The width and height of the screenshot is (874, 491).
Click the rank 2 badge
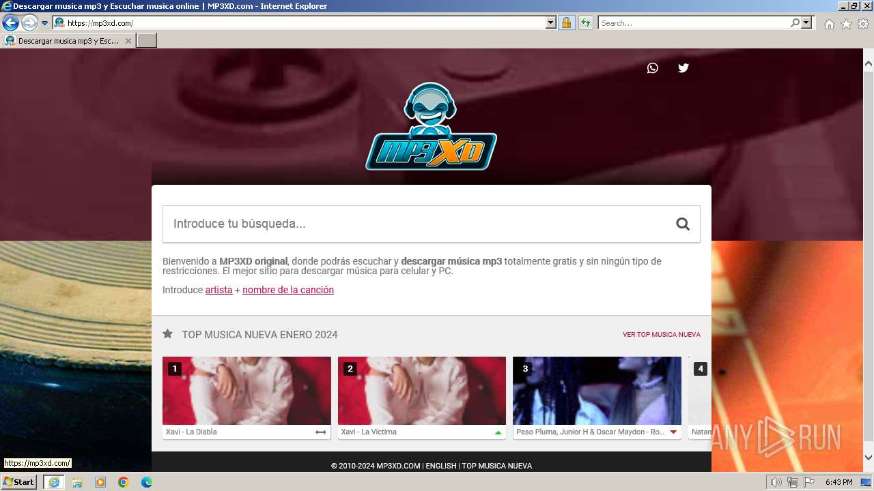coord(350,369)
